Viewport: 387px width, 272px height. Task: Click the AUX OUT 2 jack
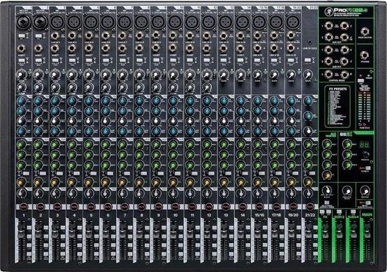[344, 26]
